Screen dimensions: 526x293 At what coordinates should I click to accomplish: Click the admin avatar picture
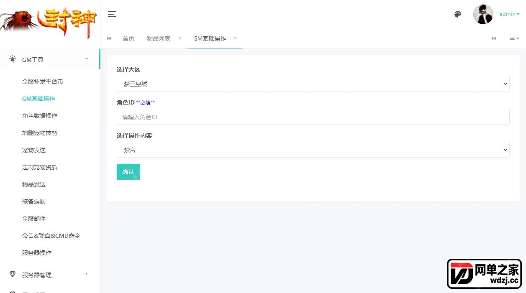point(483,14)
